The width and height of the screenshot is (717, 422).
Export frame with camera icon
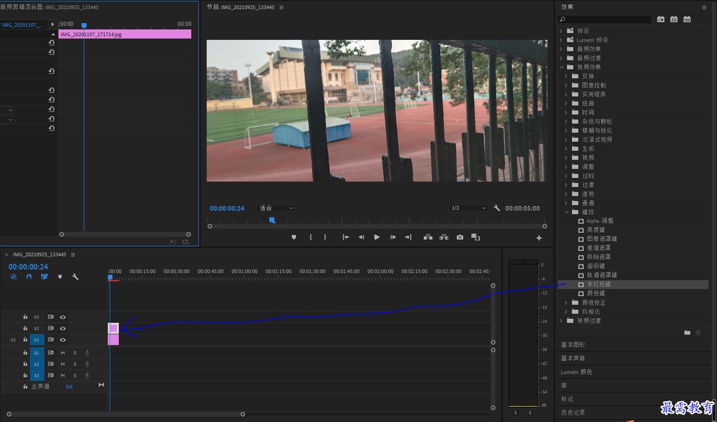[x=460, y=237]
